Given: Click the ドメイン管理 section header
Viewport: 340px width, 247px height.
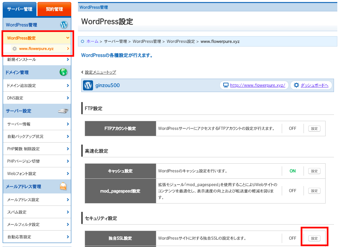Looking at the screenshot, I should click(x=37, y=72).
